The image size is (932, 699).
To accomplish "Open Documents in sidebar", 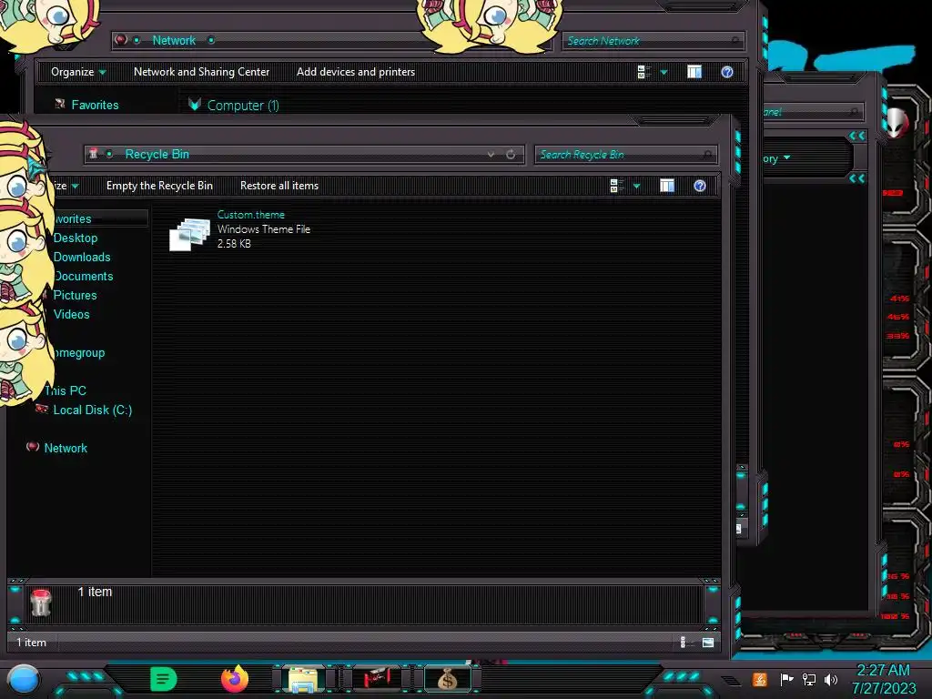I will pos(83,276).
